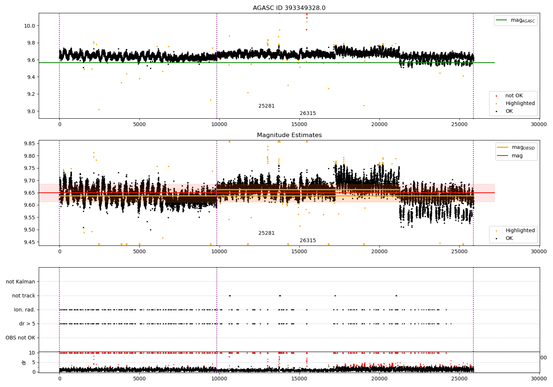Viewport: 553px width, 387px height.
Task: Click the 10.0 y-axis tick label
Action: tap(29, 26)
